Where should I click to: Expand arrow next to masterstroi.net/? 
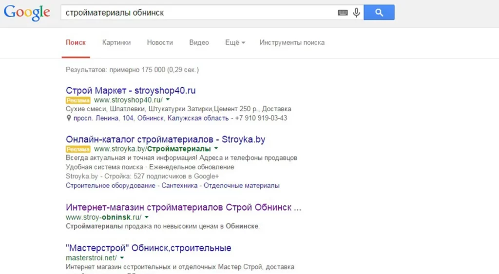pos(122,258)
